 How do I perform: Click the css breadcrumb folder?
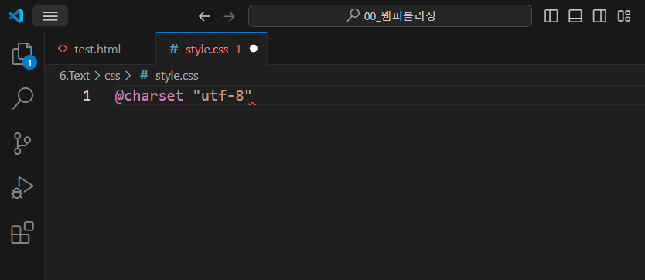112,76
